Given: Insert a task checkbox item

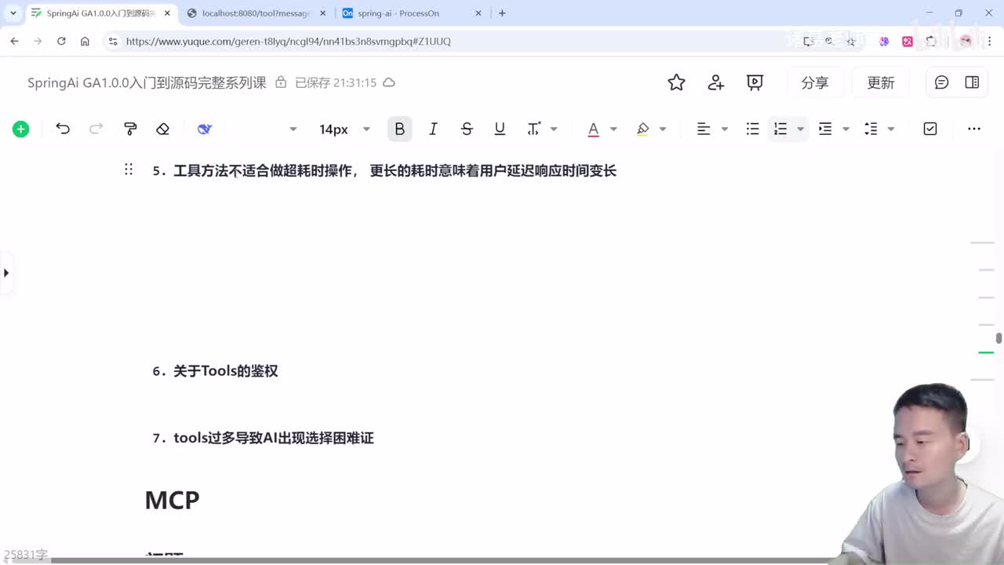Looking at the screenshot, I should tap(930, 129).
